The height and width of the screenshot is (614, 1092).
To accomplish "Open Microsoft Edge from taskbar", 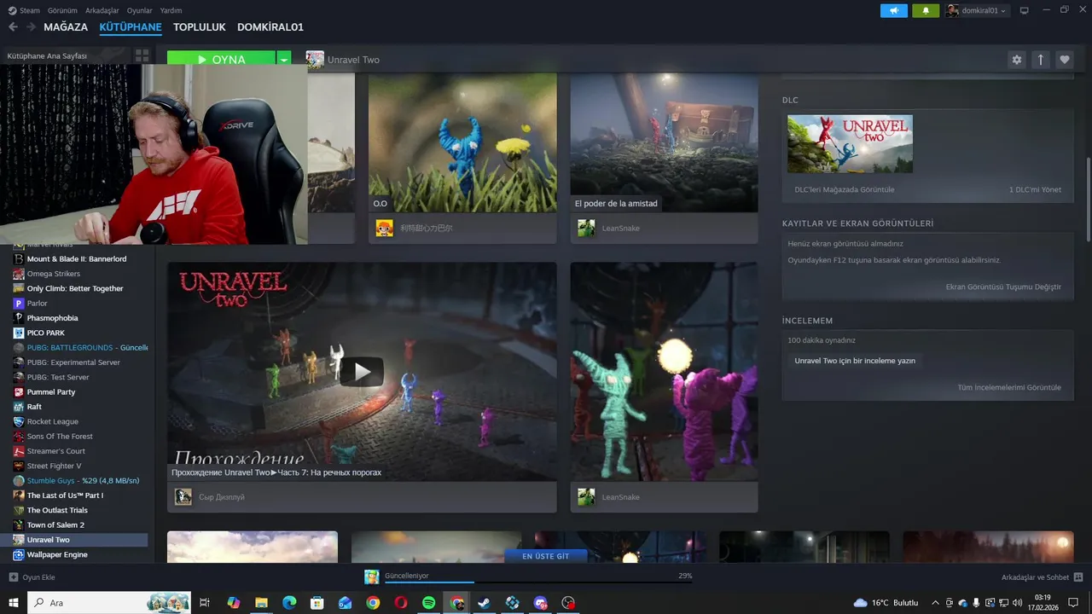I will point(289,603).
